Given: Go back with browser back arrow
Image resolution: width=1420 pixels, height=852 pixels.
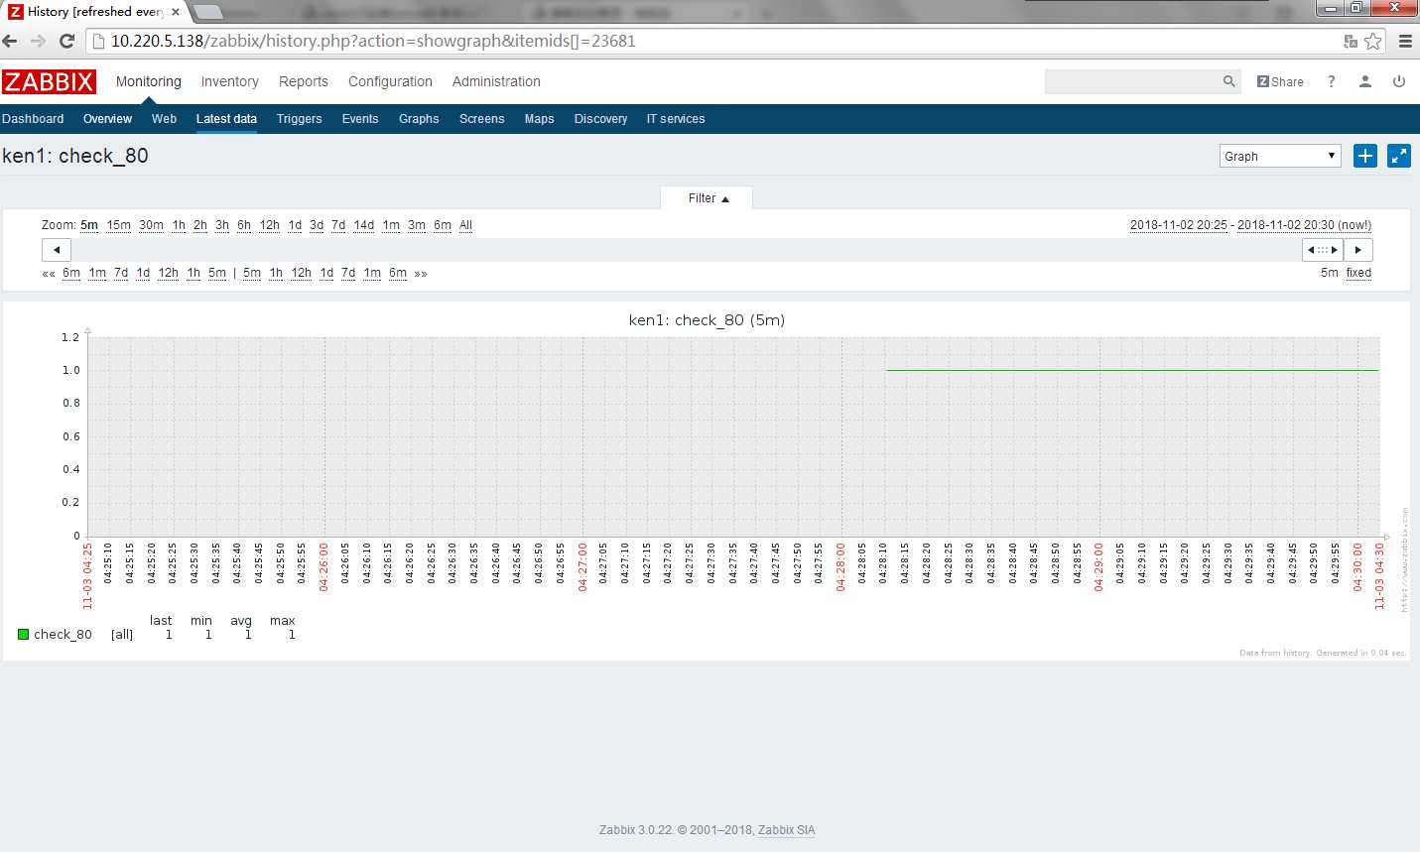Looking at the screenshot, I should tap(10, 41).
